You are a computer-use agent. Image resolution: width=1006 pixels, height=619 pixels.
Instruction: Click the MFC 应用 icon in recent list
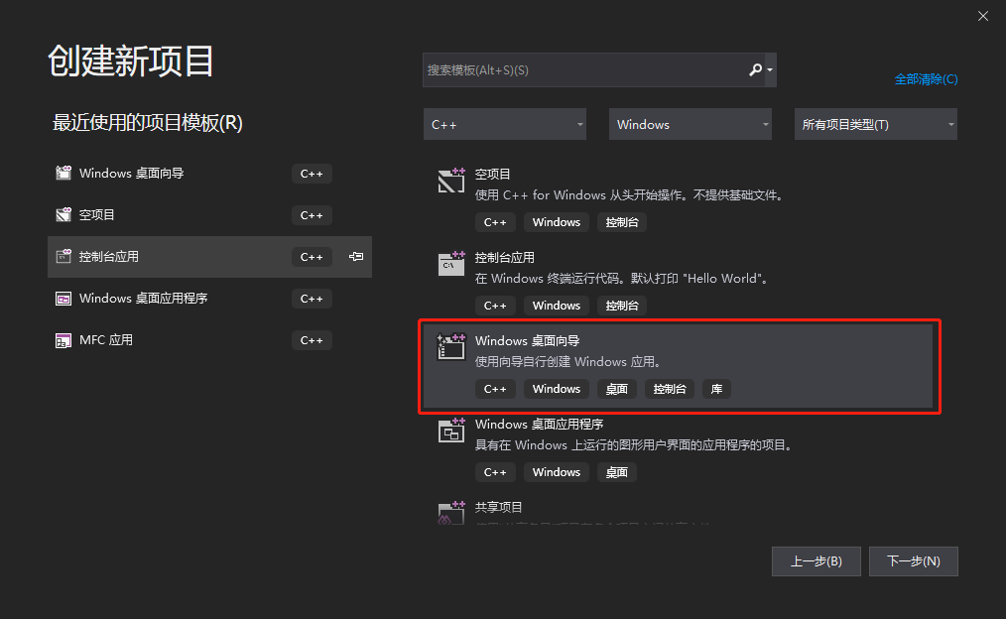63,340
